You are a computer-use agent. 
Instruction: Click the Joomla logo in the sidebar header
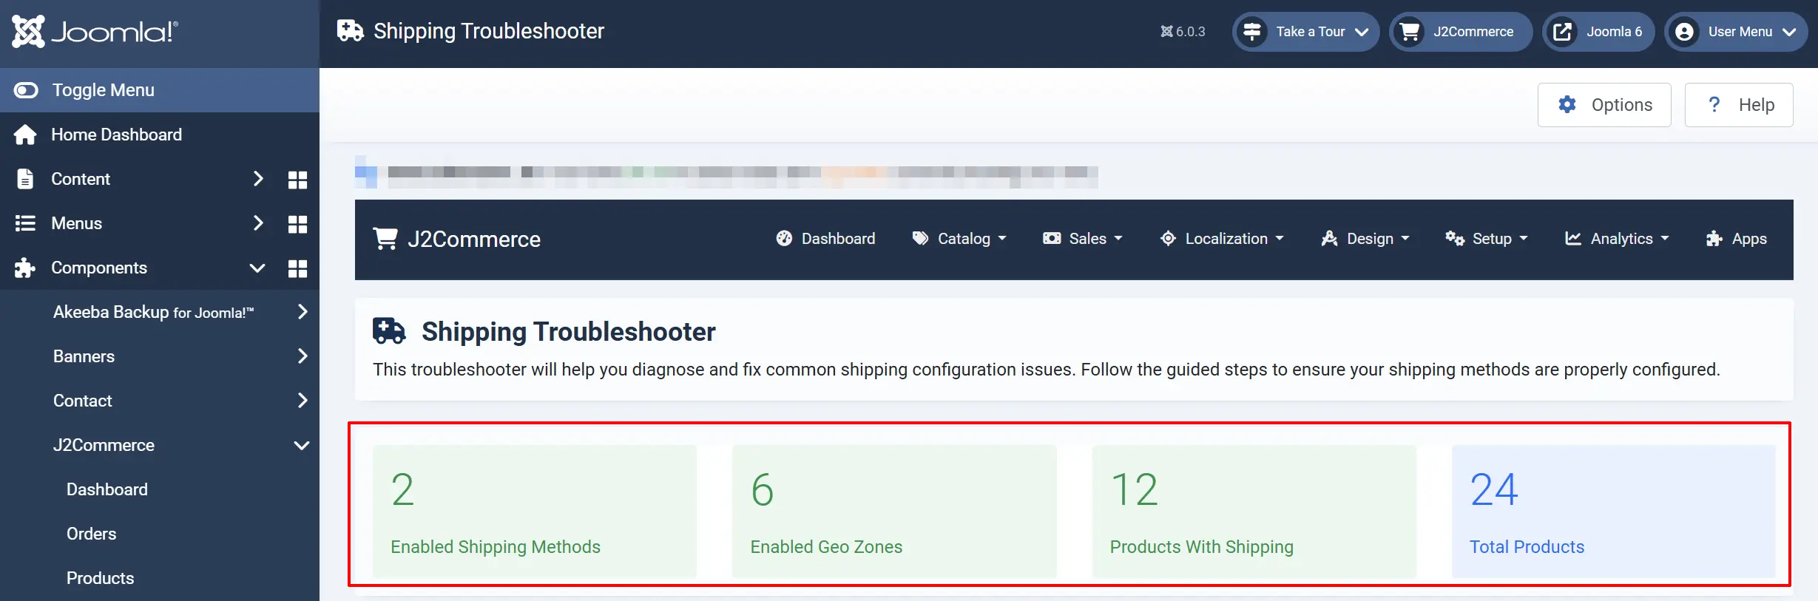(x=95, y=31)
